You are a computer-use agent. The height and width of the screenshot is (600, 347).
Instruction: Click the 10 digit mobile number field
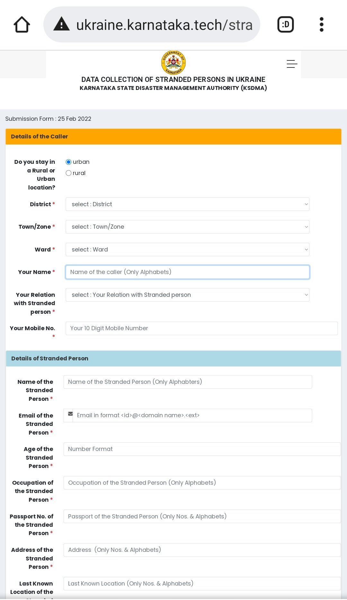201,328
